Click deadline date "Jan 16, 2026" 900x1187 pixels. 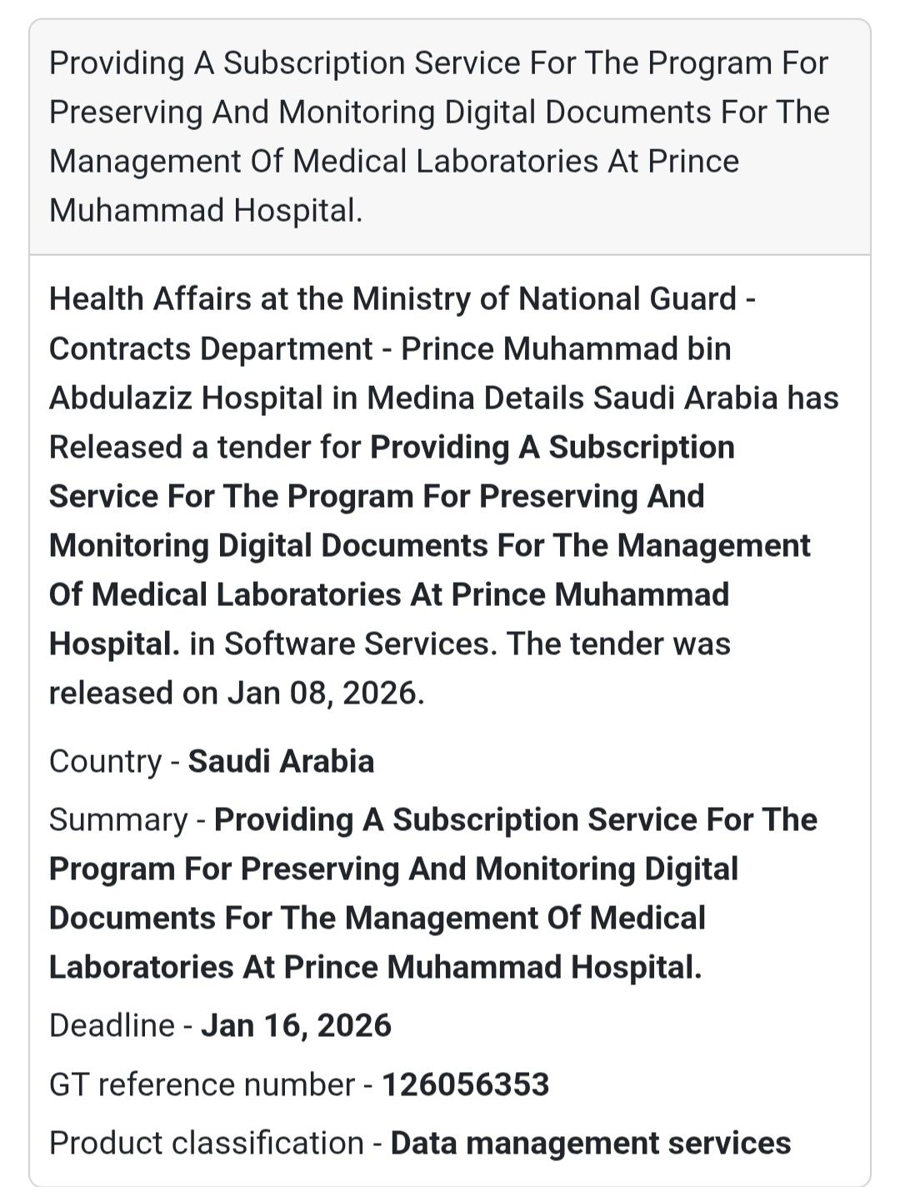pos(296,1025)
